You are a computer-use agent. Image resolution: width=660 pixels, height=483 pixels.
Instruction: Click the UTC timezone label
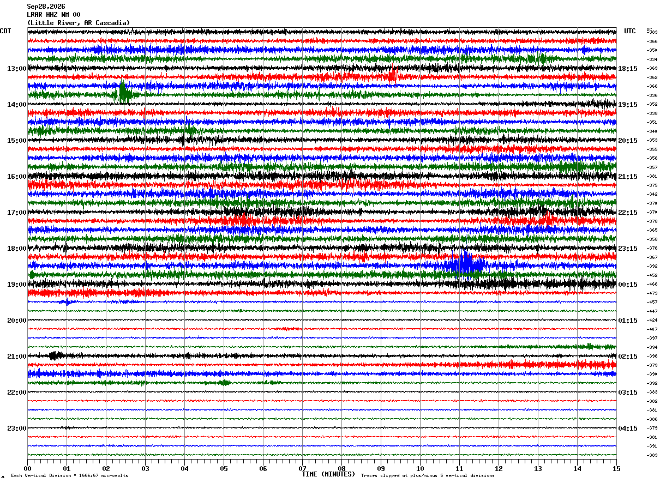point(630,31)
